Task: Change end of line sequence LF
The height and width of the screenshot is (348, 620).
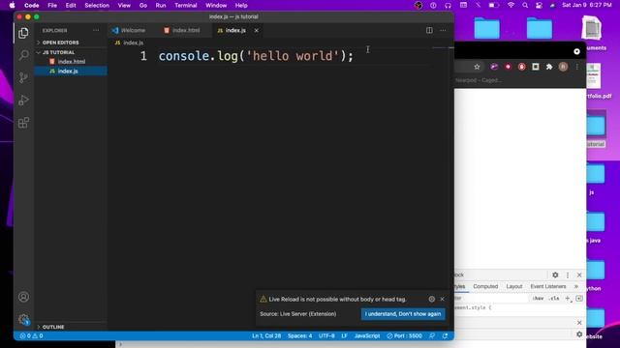Action: (345, 335)
